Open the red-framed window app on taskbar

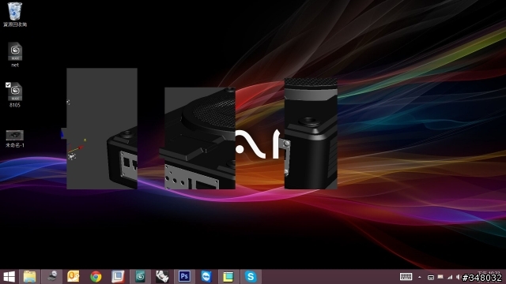click(x=118, y=277)
